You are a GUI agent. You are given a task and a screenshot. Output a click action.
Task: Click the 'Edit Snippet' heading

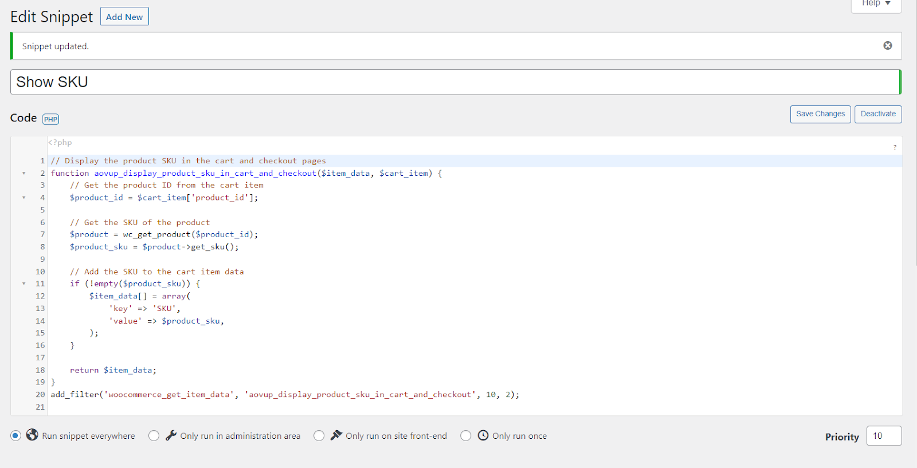pyautogui.click(x=52, y=17)
